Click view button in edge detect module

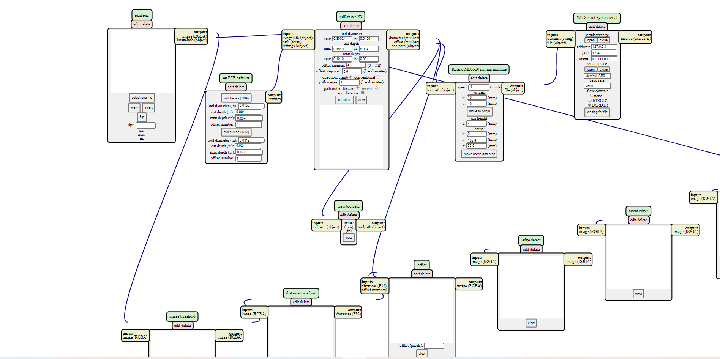531,323
